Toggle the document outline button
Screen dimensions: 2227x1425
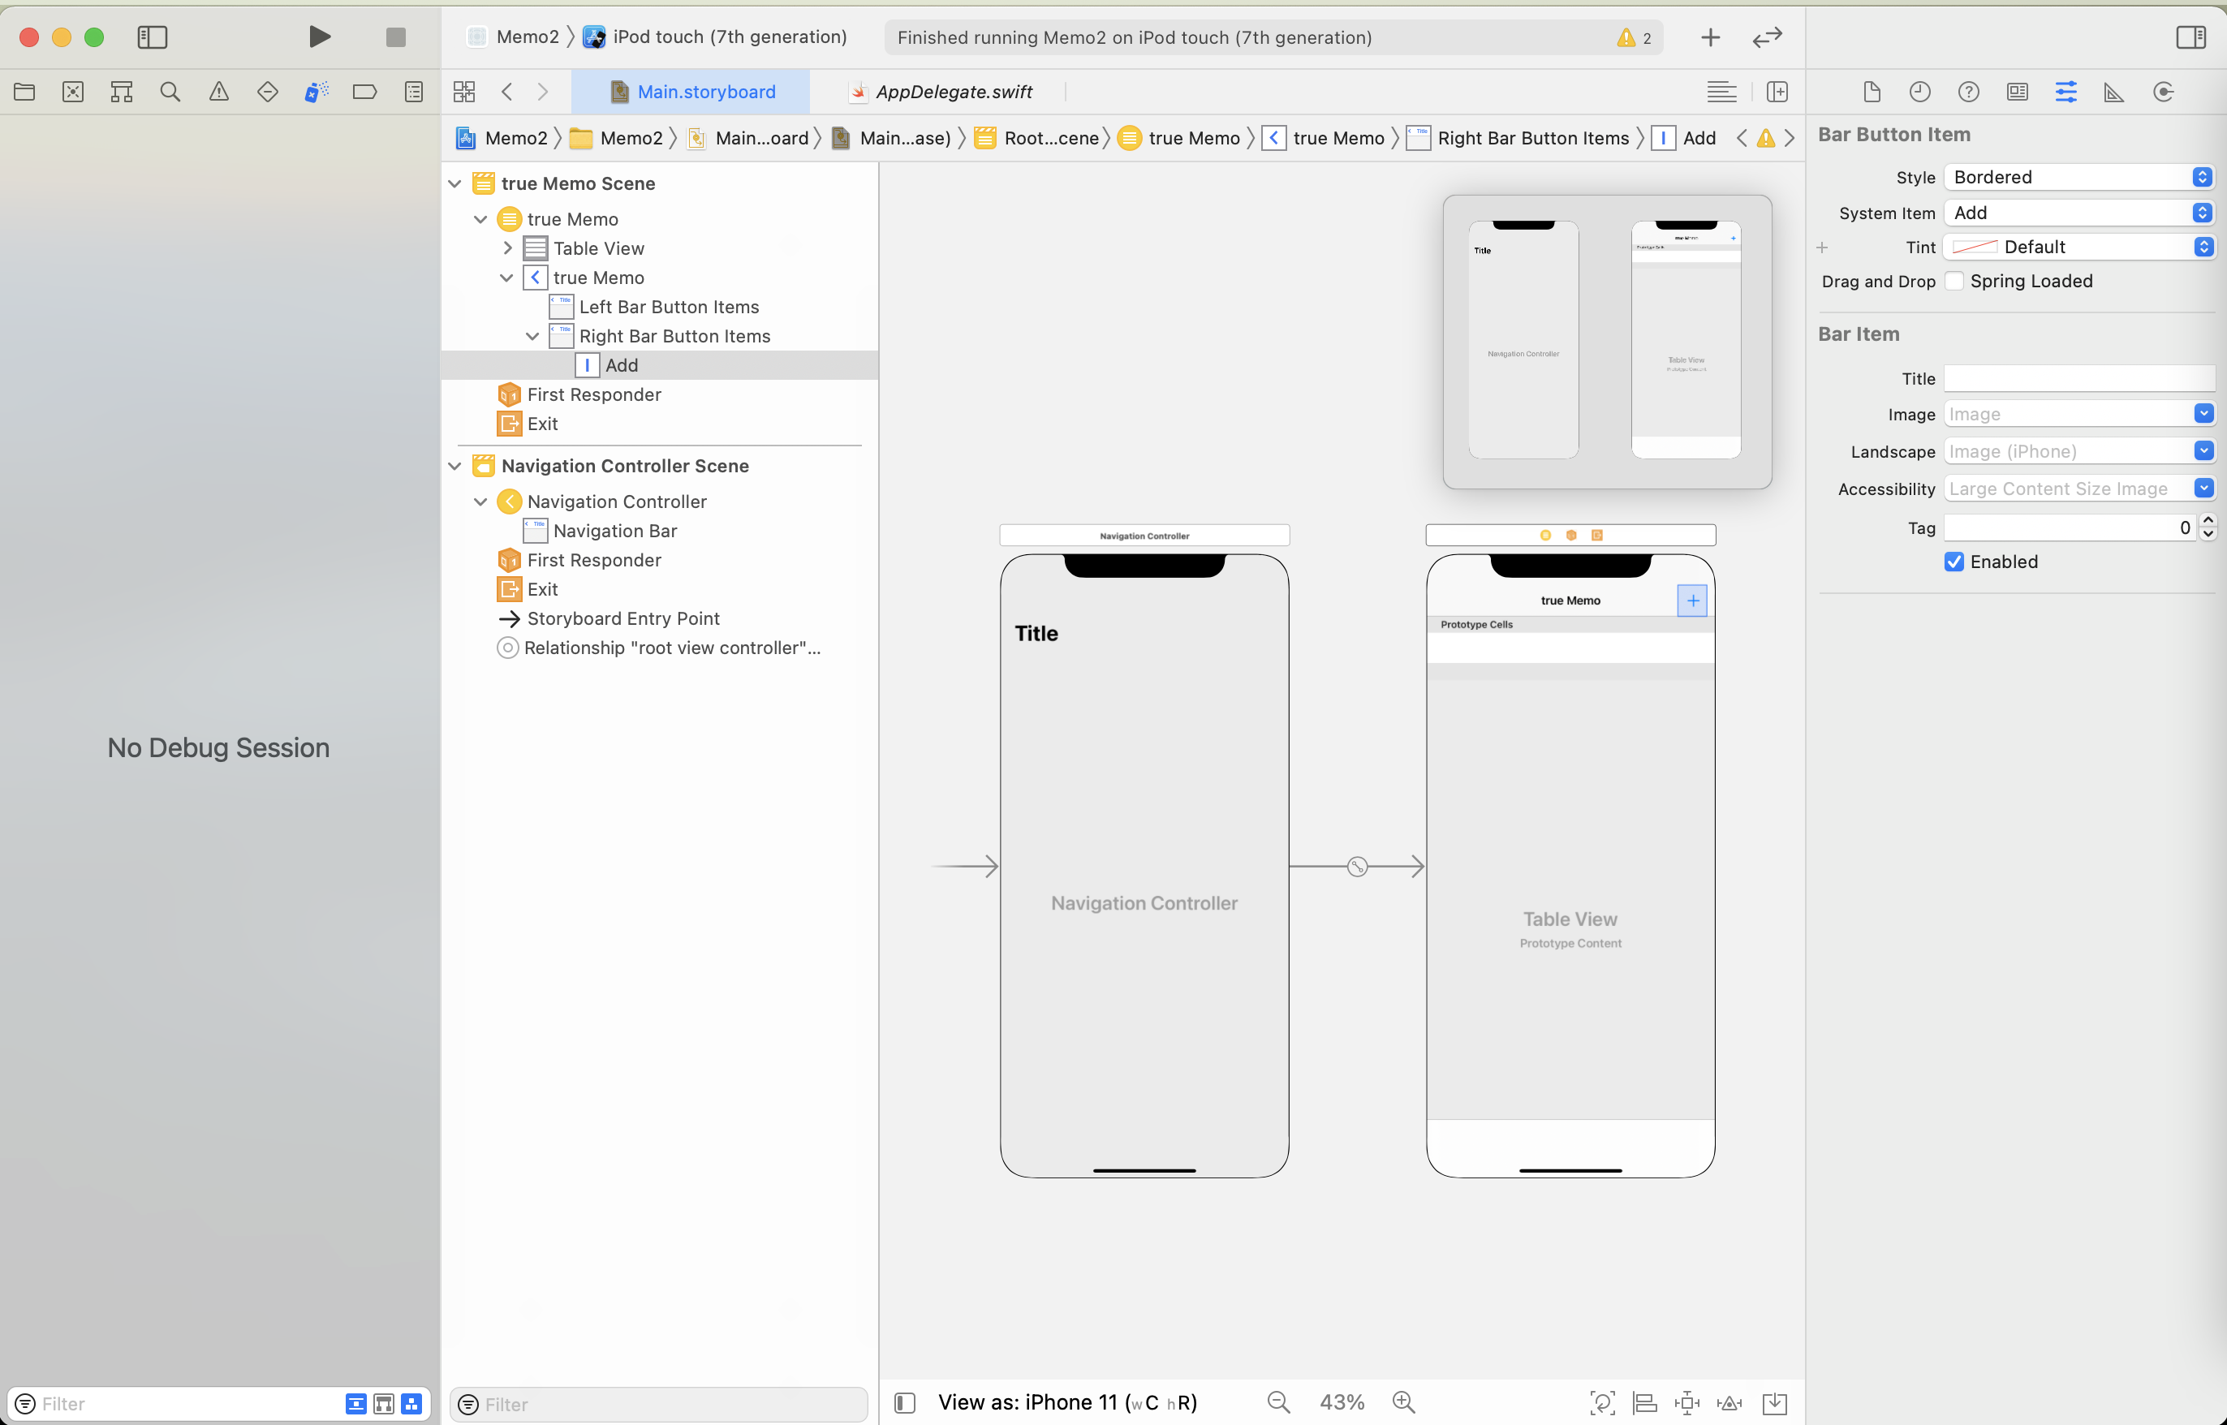coord(905,1403)
